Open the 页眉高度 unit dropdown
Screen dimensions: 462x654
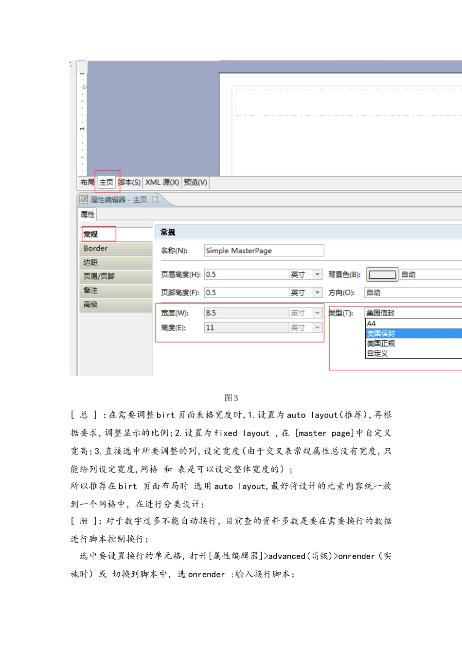click(318, 274)
